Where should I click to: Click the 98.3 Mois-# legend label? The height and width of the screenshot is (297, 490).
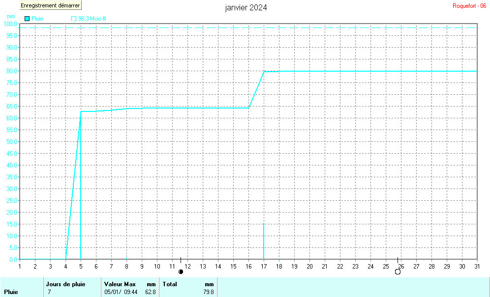[x=92, y=19]
